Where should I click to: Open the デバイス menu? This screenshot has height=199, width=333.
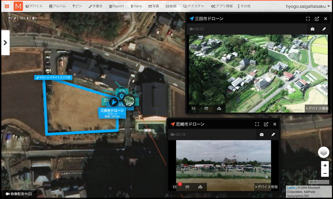click(x=34, y=6)
